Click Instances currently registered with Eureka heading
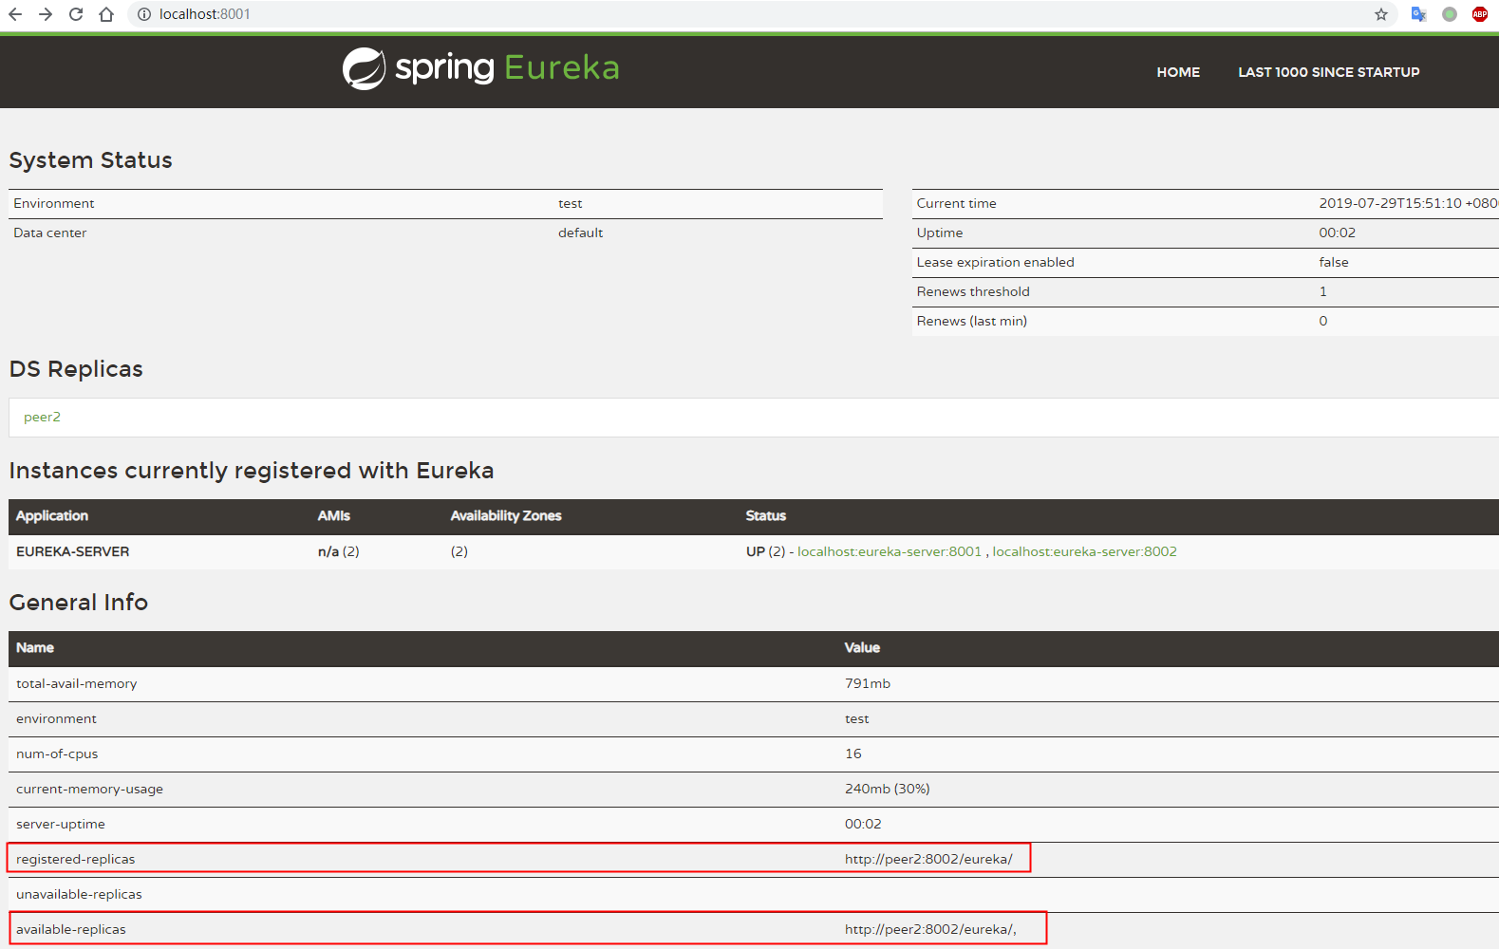1499x949 pixels. (252, 471)
